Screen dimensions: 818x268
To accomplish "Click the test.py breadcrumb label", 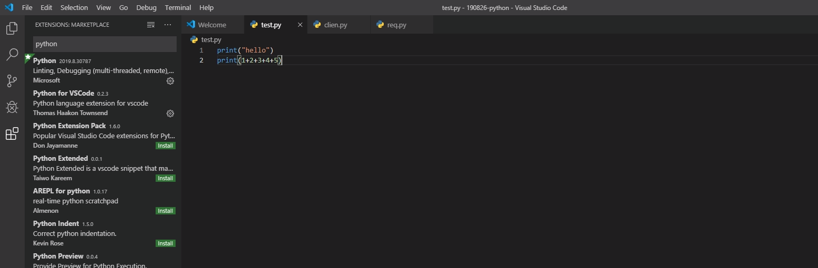I will (x=211, y=39).
